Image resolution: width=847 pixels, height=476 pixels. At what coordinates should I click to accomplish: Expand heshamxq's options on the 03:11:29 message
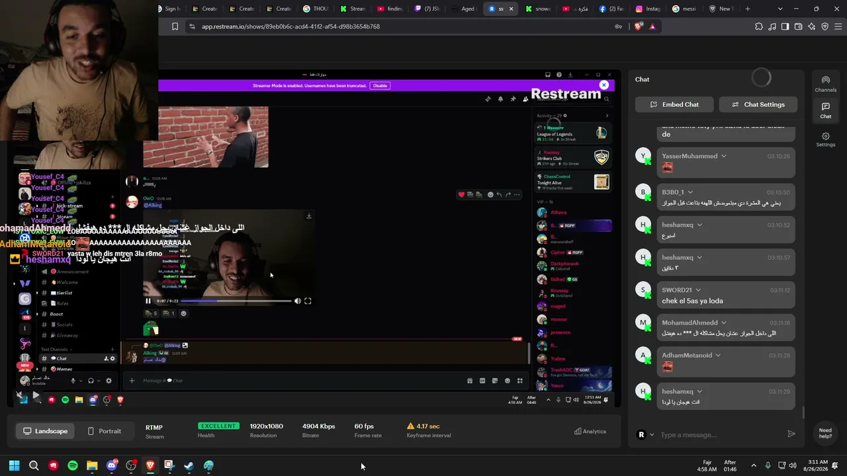(699, 391)
